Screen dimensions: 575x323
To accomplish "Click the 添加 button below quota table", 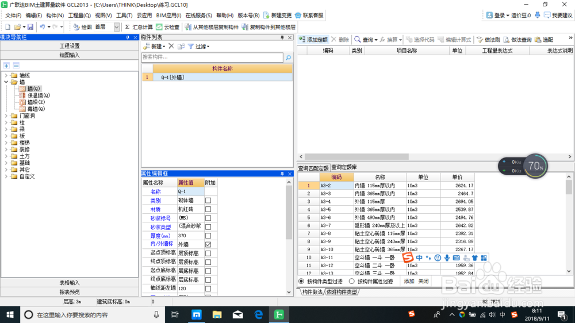I will coord(409,281).
